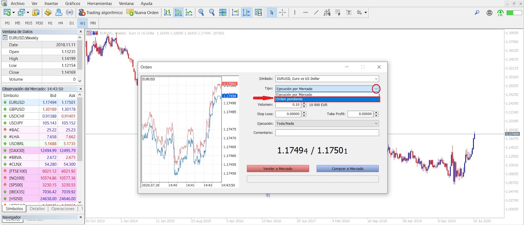Select the crosshair cursor tool

[x=282, y=12]
